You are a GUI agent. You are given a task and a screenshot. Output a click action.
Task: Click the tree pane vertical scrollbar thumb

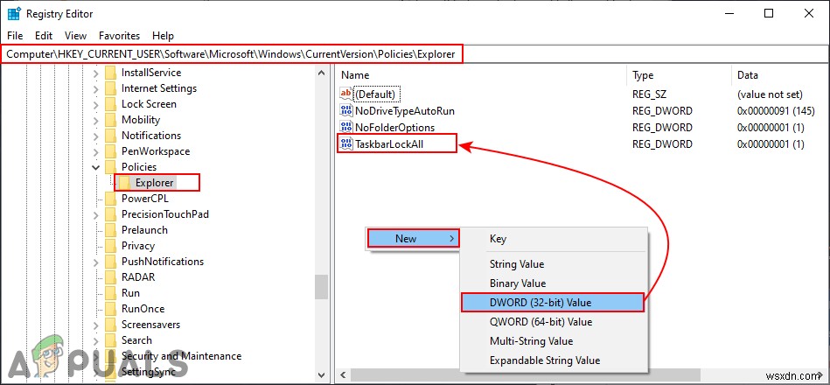[x=321, y=287]
